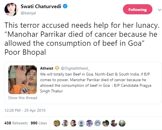This screenshot has height=130, width=162.
Task: Open the Swati Chaturvedi display name
Action: coord(41,6)
